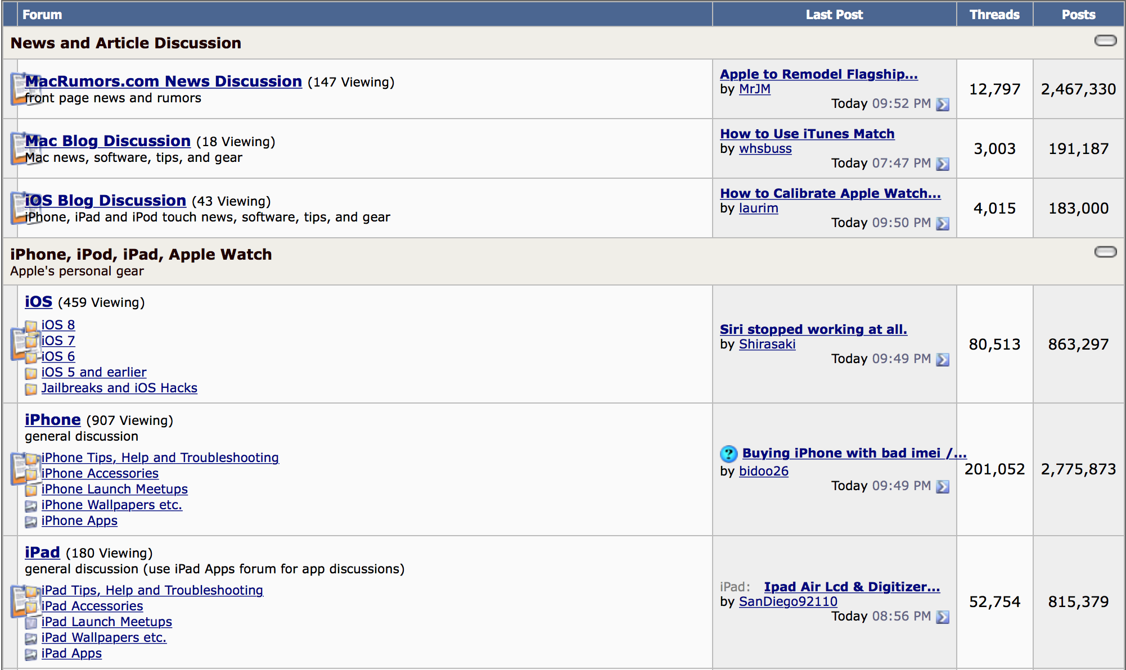This screenshot has width=1126, height=670.
Task: Open thread Apple to Remodel Flagship...
Action: (819, 74)
